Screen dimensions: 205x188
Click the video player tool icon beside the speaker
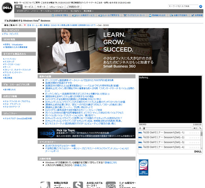tap(200, 128)
